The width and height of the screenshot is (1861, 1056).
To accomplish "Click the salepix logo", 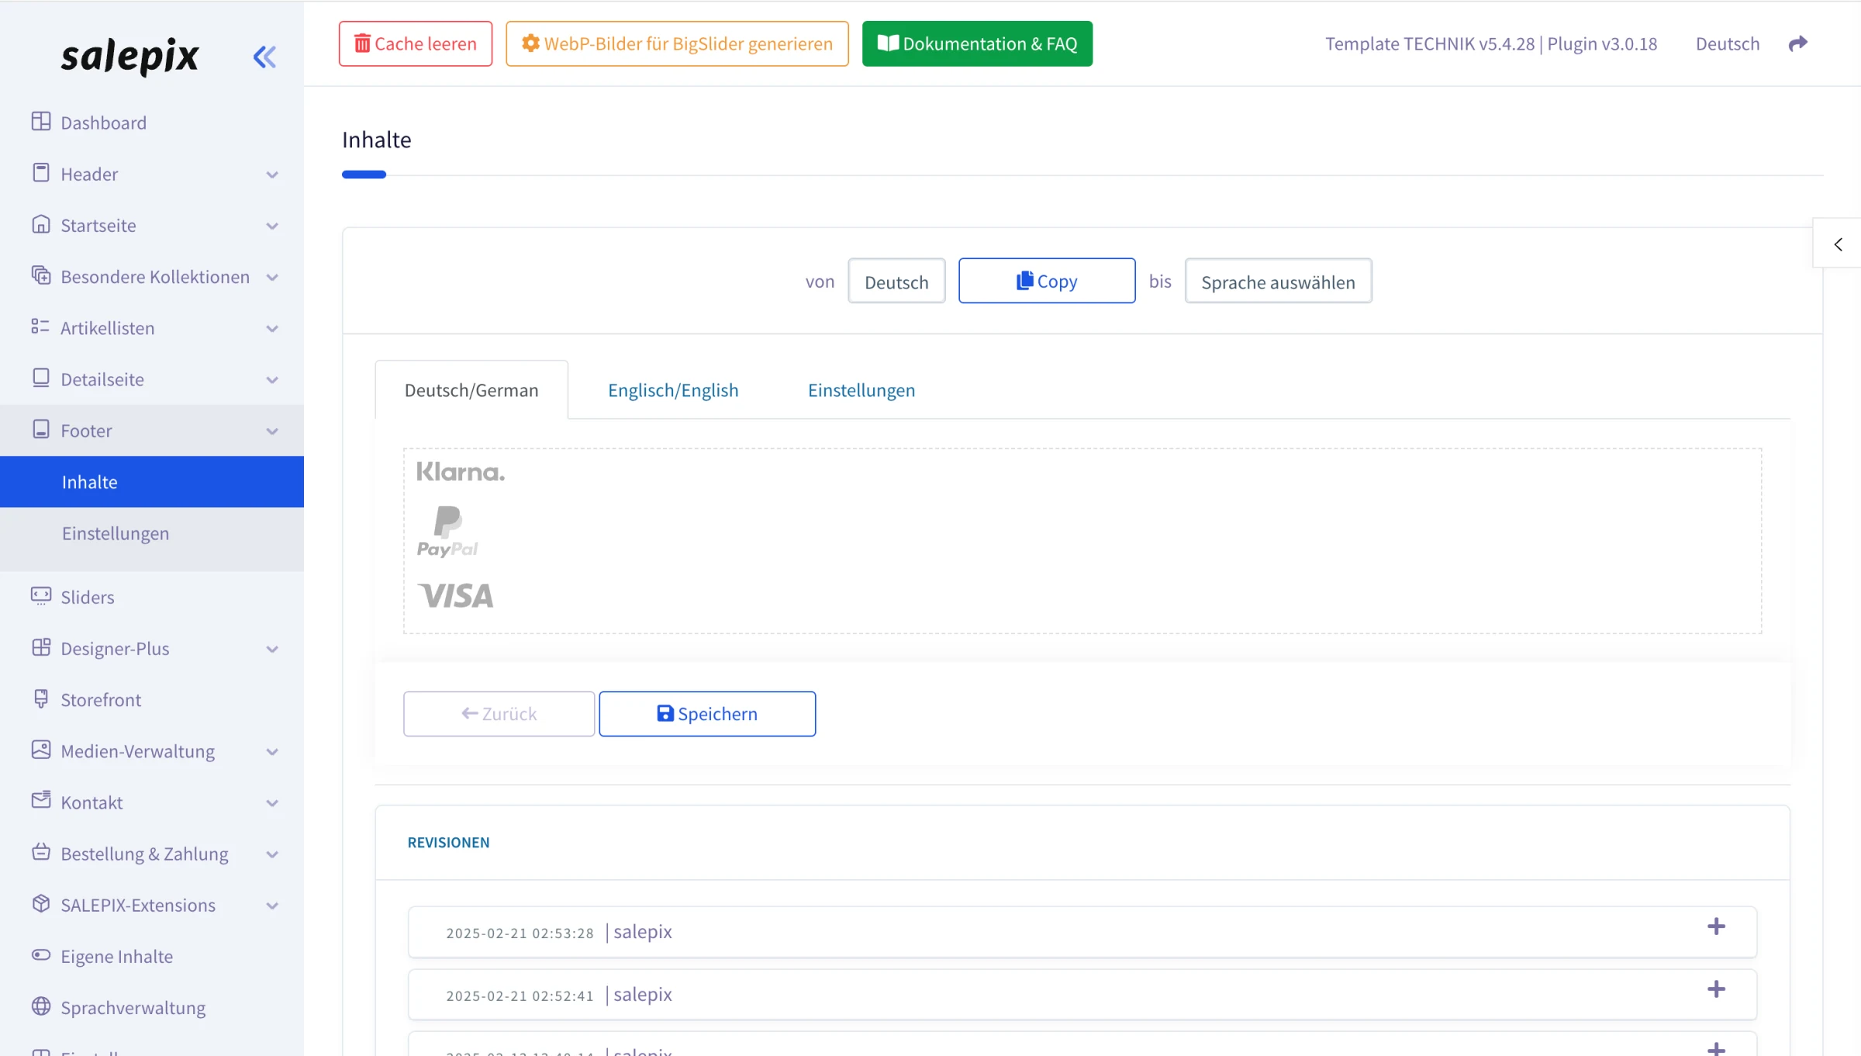I will [x=129, y=56].
